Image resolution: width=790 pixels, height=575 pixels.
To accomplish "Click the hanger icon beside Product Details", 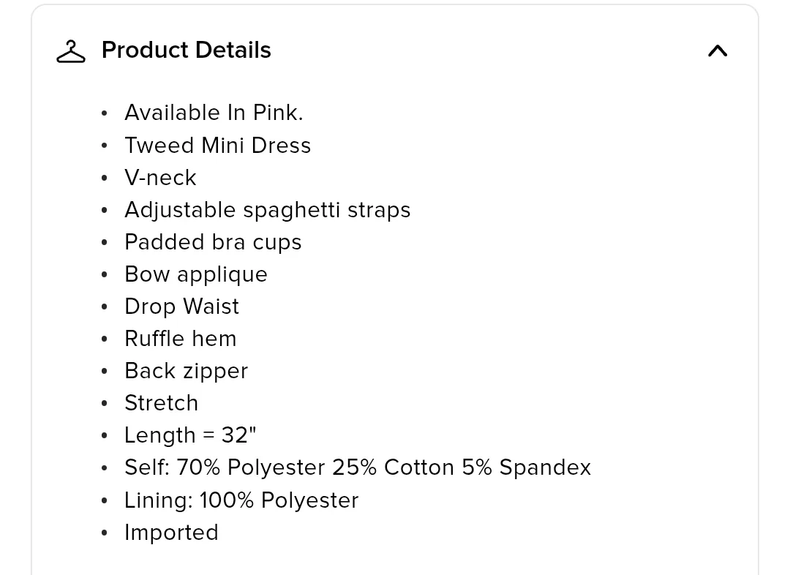I will [70, 50].
